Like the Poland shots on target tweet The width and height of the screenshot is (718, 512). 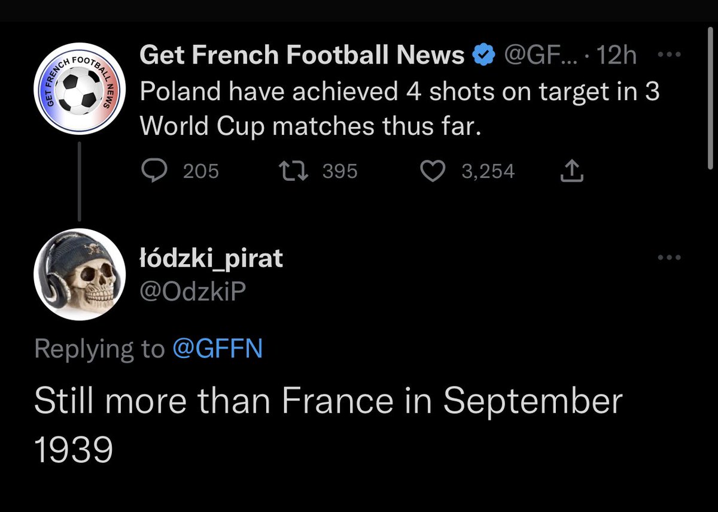click(433, 172)
